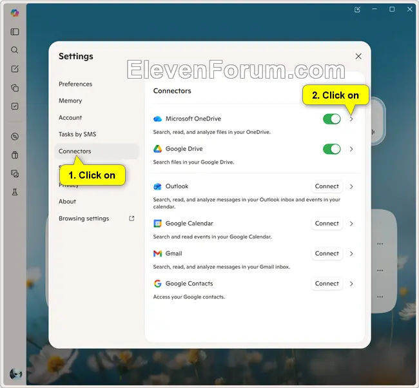419x388 pixels.
Task: Switch to compact view in the title bar
Action: click(x=357, y=10)
